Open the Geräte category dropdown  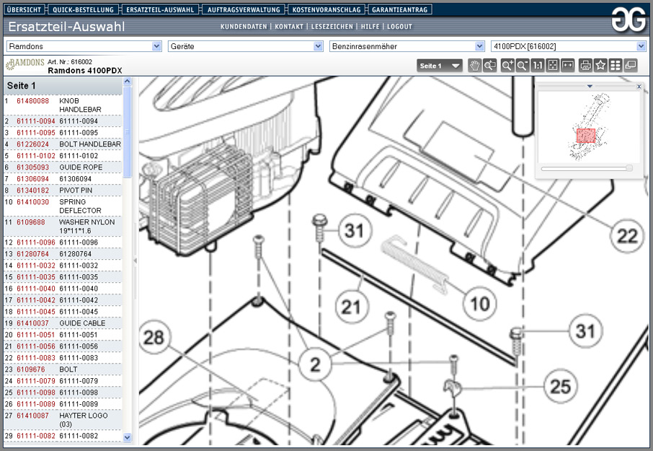pos(246,46)
